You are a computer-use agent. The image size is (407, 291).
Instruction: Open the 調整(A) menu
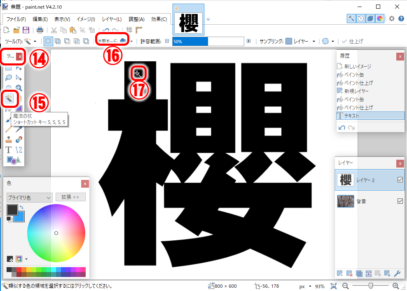pos(136,19)
